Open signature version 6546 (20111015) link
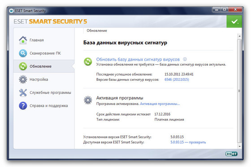 point(177,79)
